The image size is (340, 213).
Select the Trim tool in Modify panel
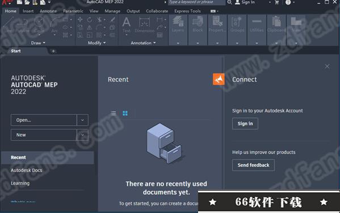point(99,20)
